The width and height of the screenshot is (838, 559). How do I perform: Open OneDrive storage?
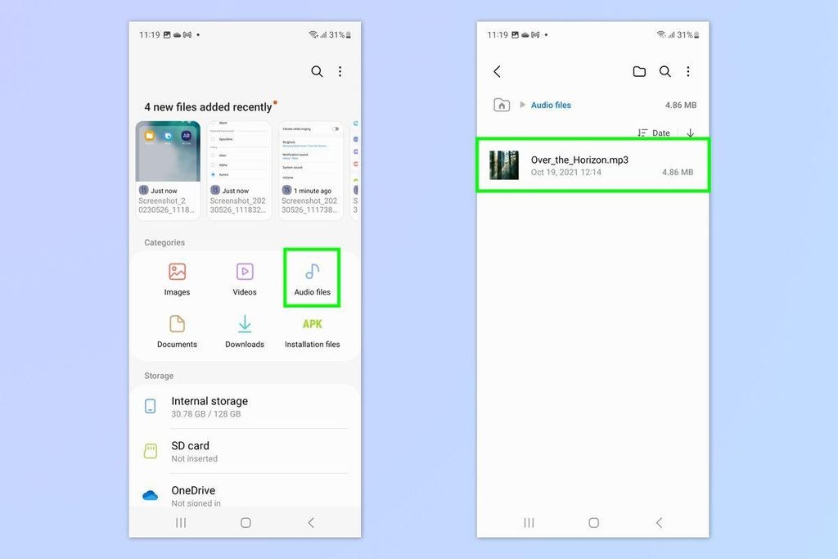(x=246, y=494)
